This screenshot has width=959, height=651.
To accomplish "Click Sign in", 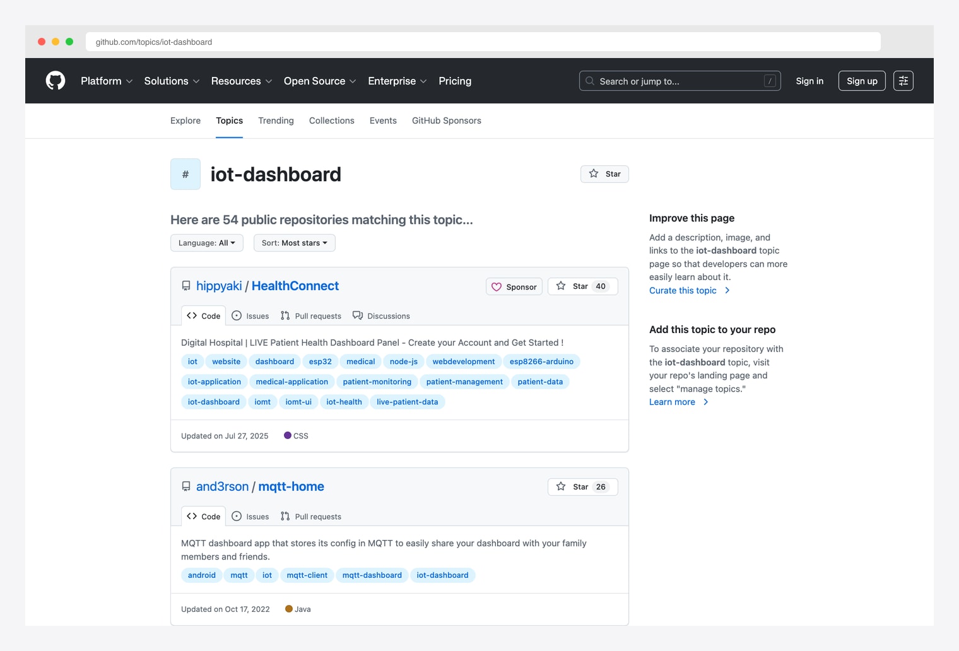I will pos(809,81).
